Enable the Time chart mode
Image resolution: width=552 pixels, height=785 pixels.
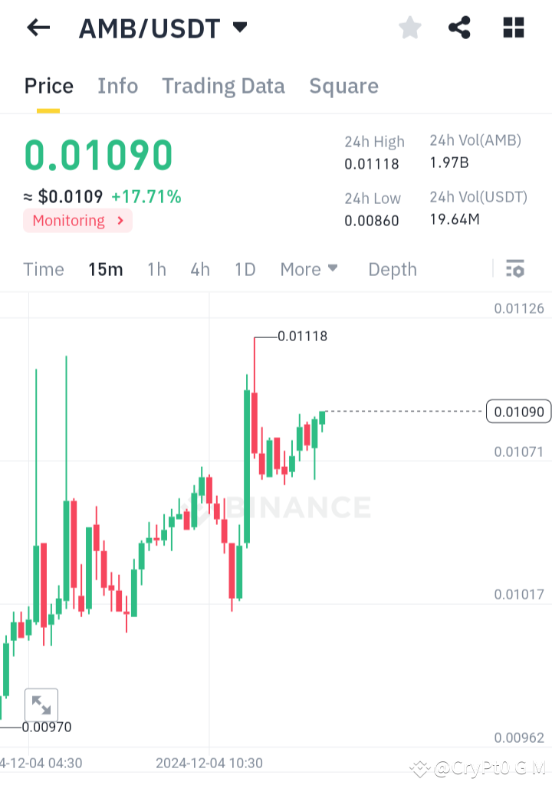(43, 269)
